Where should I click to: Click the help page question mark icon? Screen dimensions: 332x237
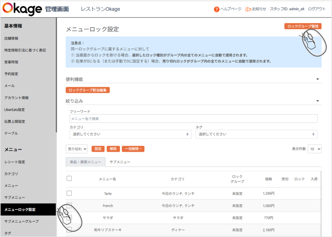click(217, 9)
